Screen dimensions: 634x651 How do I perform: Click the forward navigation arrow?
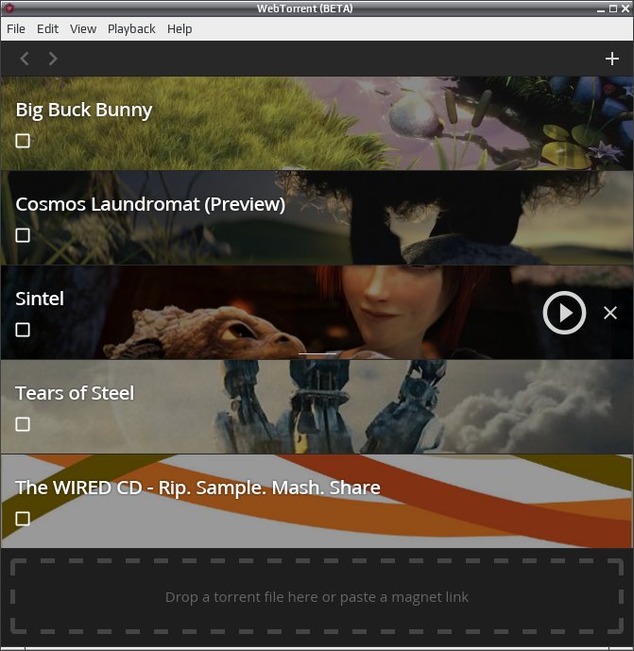[53, 59]
